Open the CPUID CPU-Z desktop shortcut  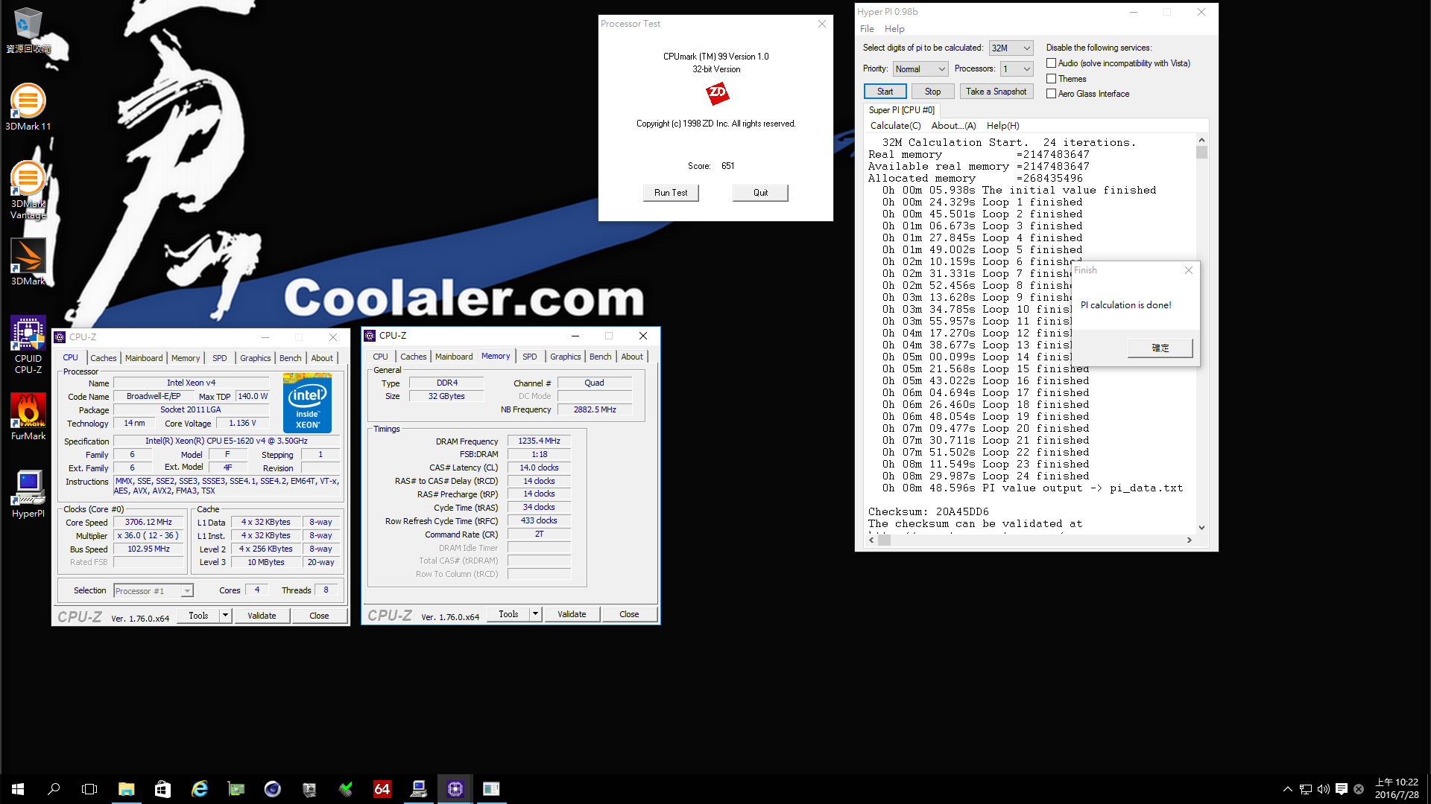pos(28,345)
